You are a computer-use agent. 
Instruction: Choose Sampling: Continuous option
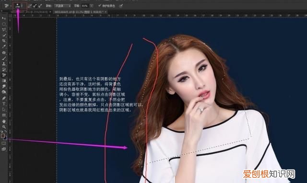click(x=30, y=6)
